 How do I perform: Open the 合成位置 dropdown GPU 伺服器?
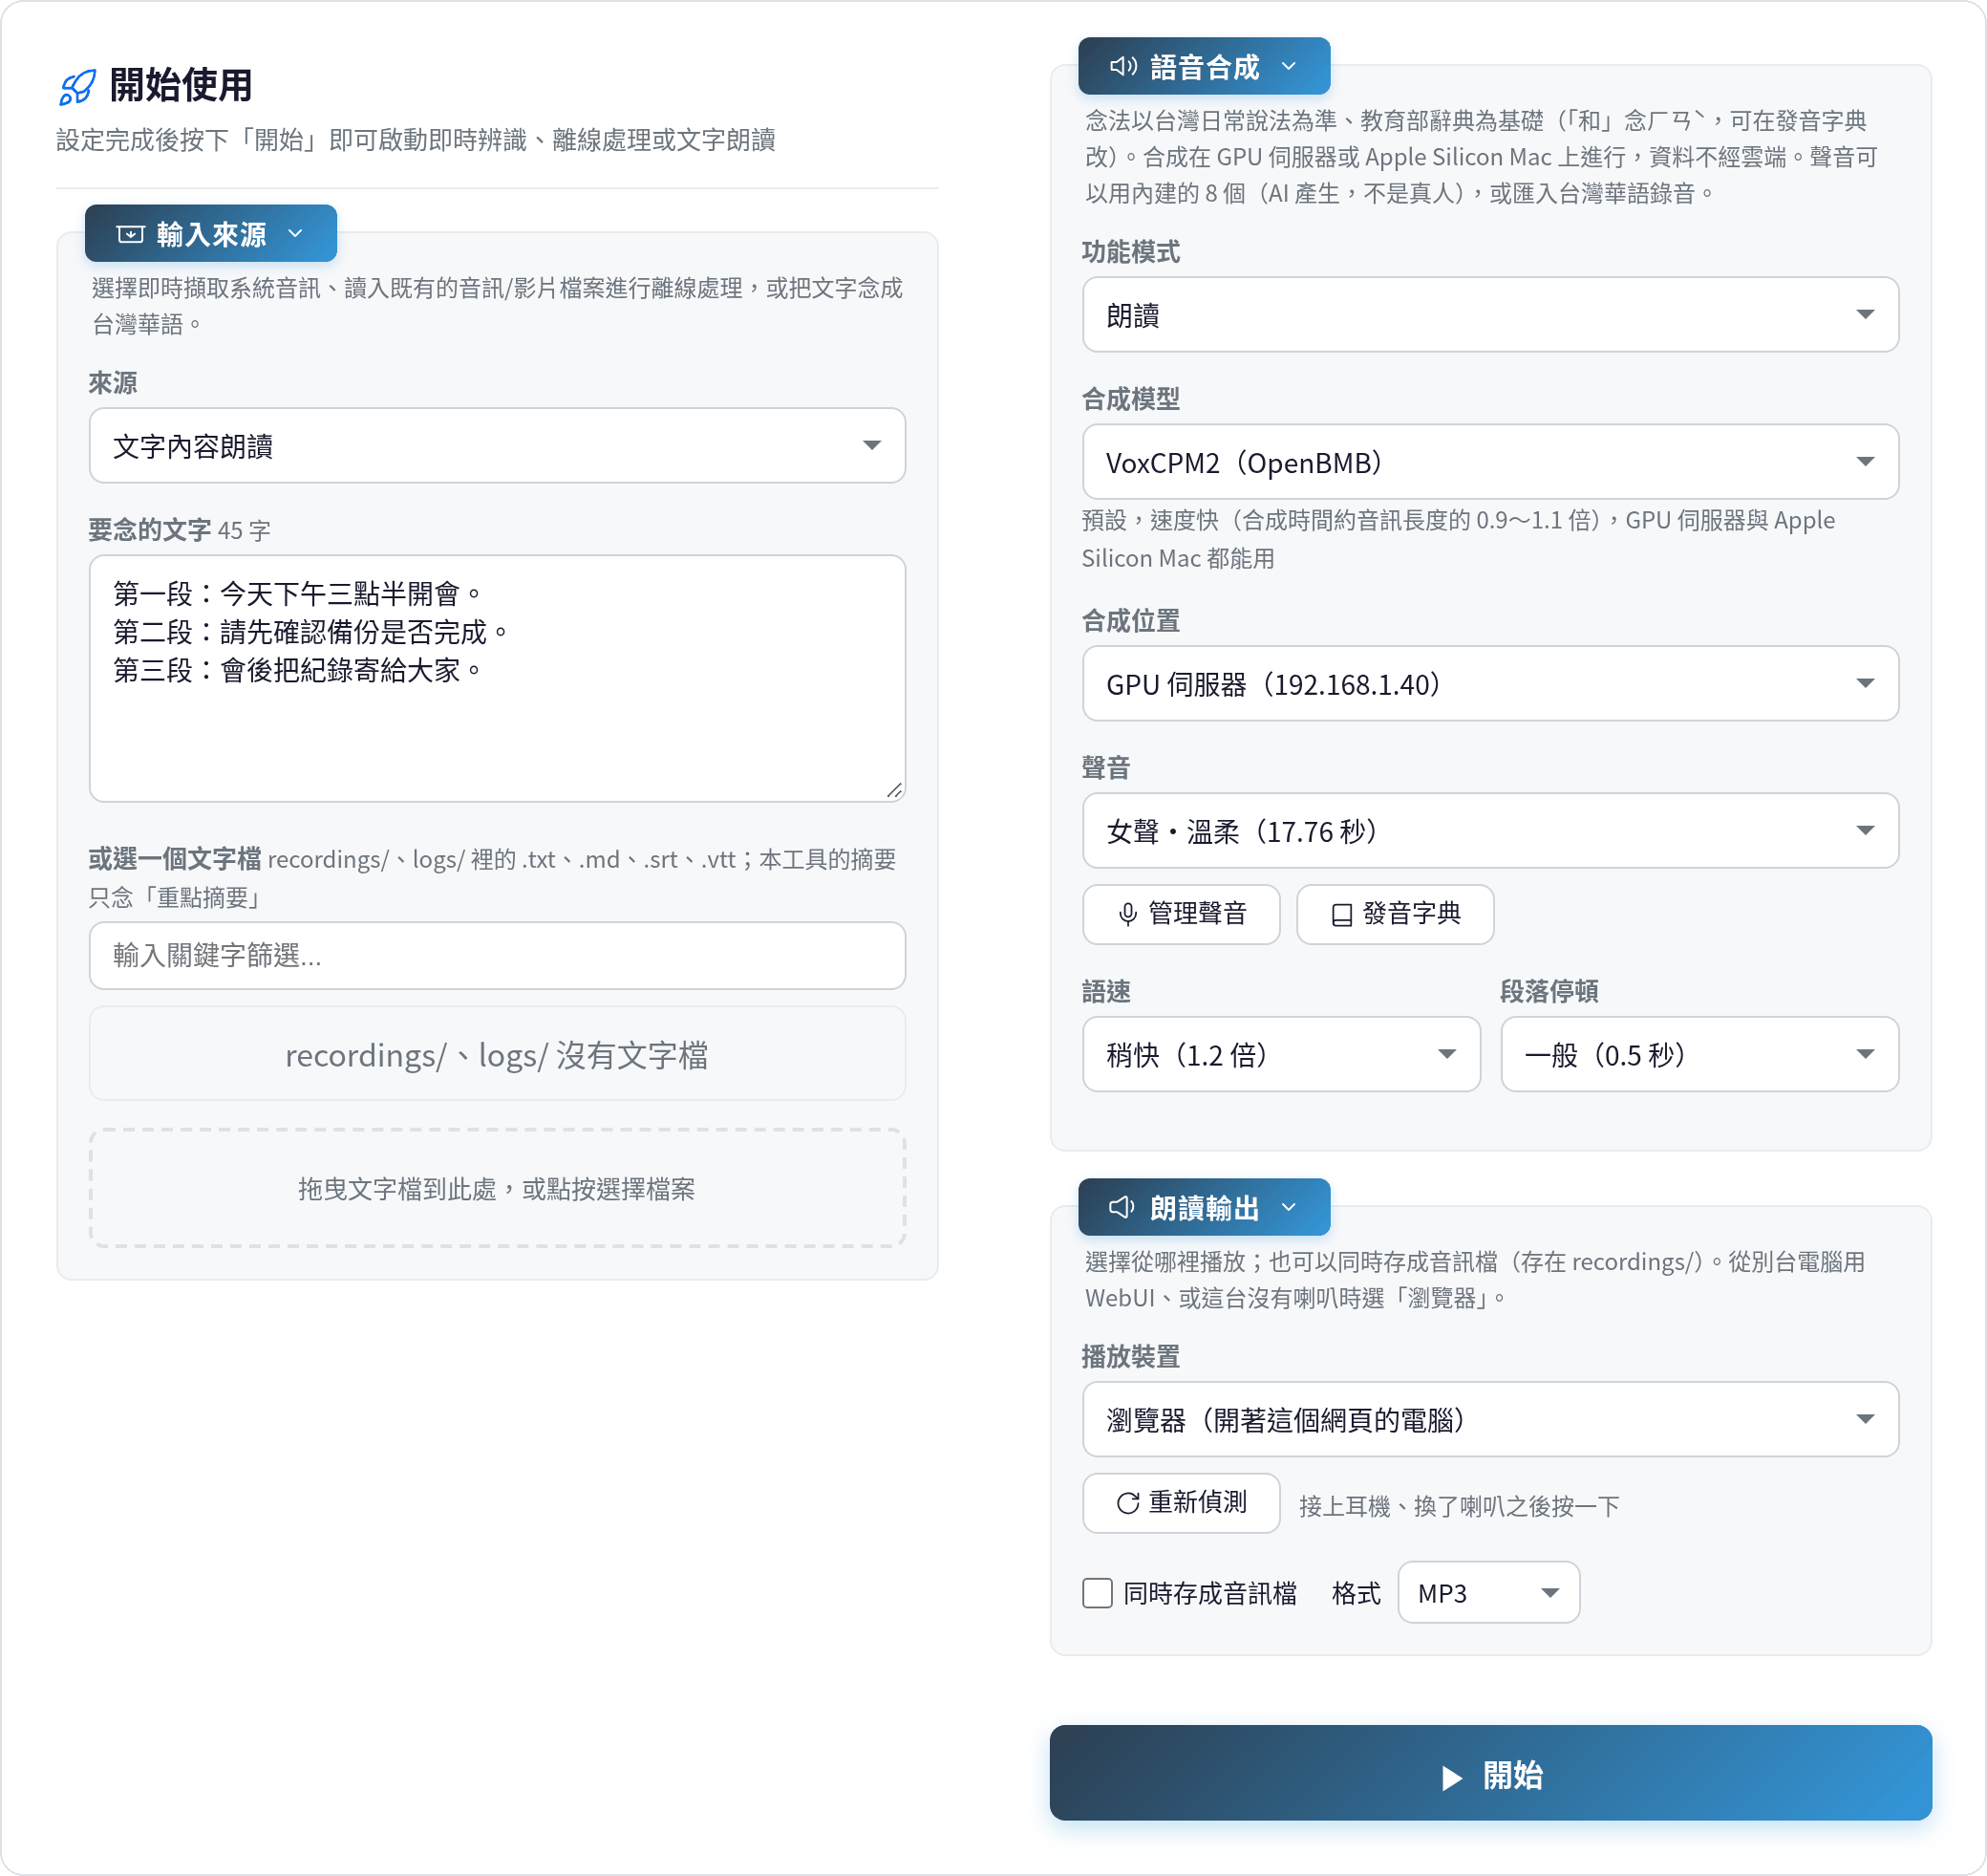point(1489,683)
